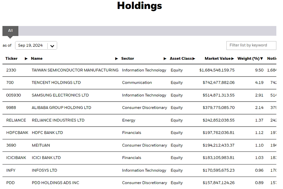This screenshot has width=283, height=189.
Task: Select the PDD ticker cell
Action: [x=10, y=183]
